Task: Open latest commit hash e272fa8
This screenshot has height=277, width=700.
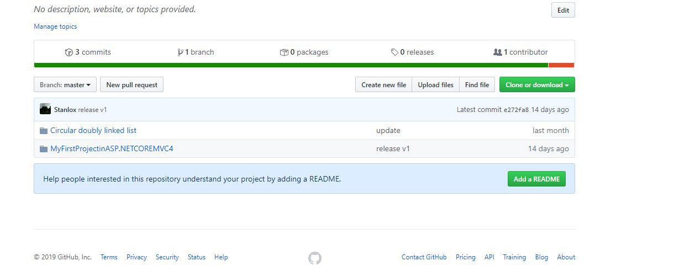Action: (x=516, y=110)
